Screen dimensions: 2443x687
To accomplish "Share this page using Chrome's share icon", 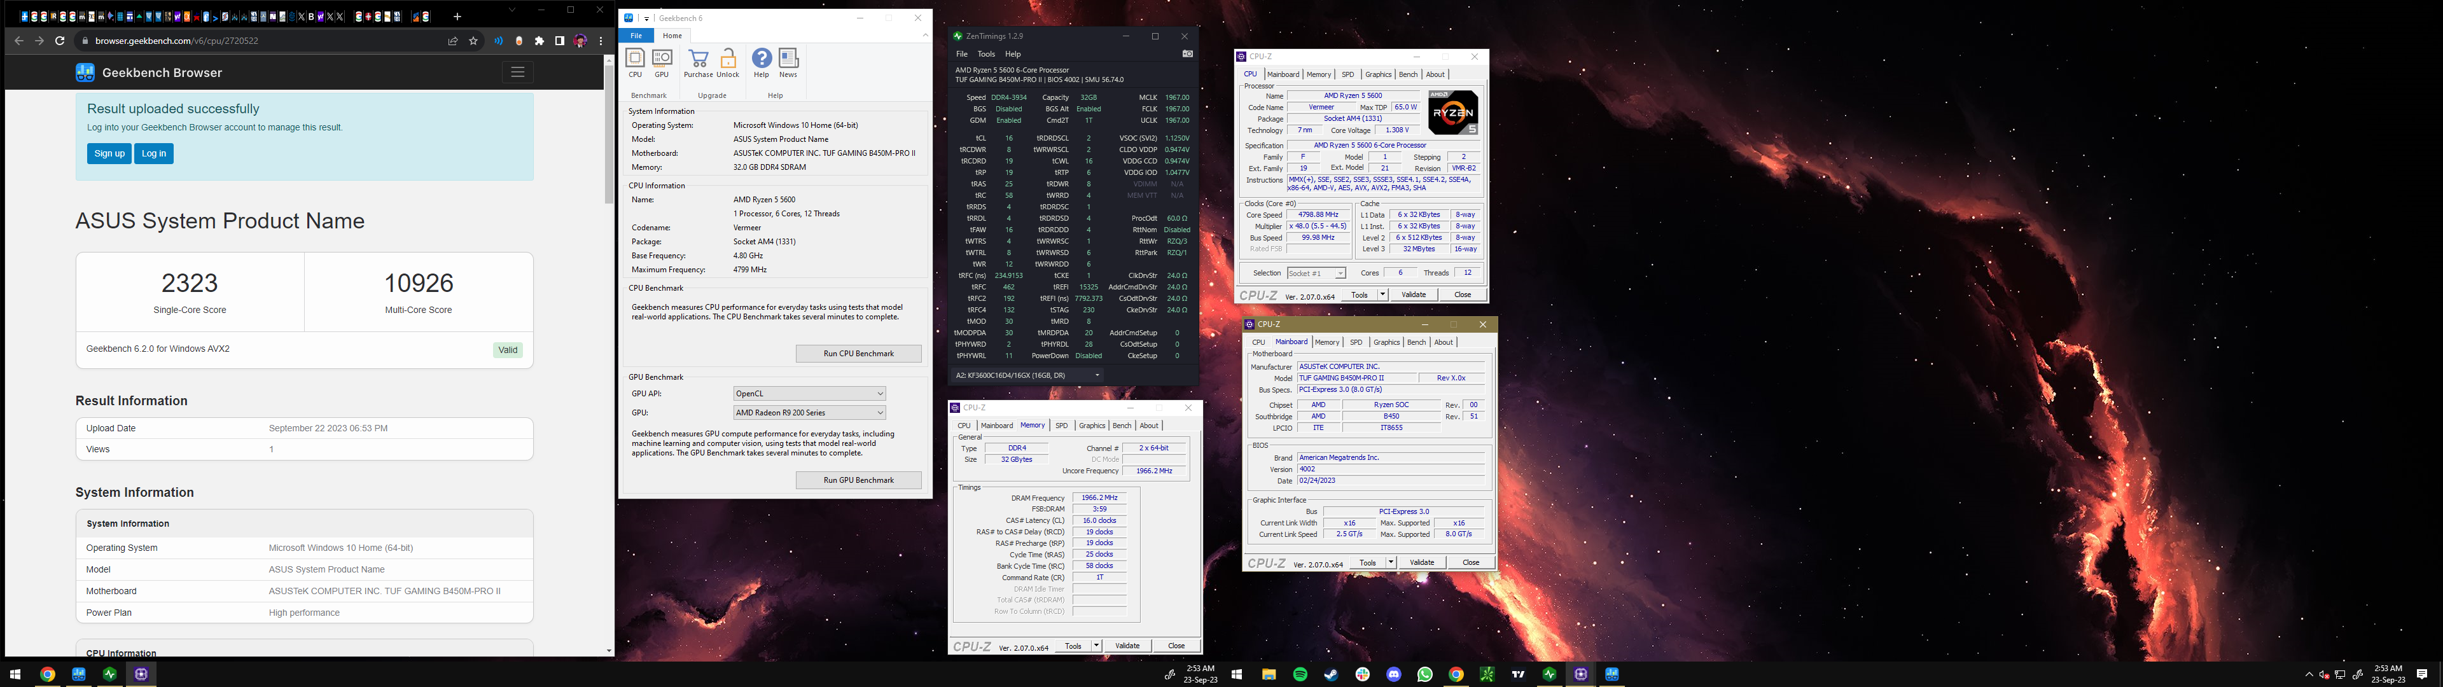I will pos(452,41).
